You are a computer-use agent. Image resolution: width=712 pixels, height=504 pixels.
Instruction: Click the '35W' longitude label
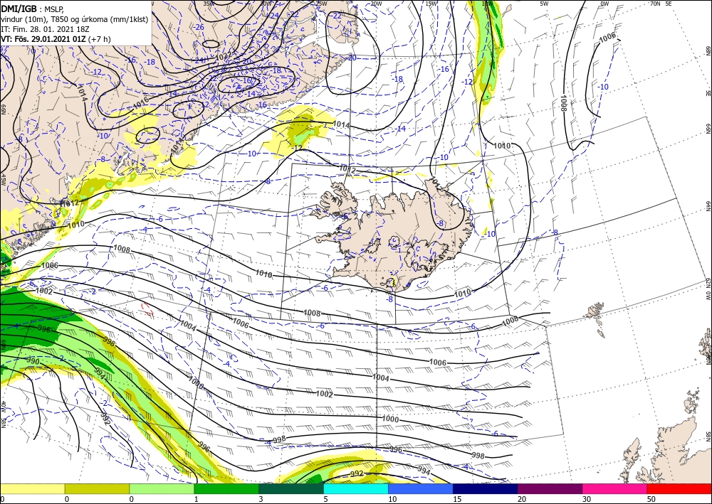point(207,4)
